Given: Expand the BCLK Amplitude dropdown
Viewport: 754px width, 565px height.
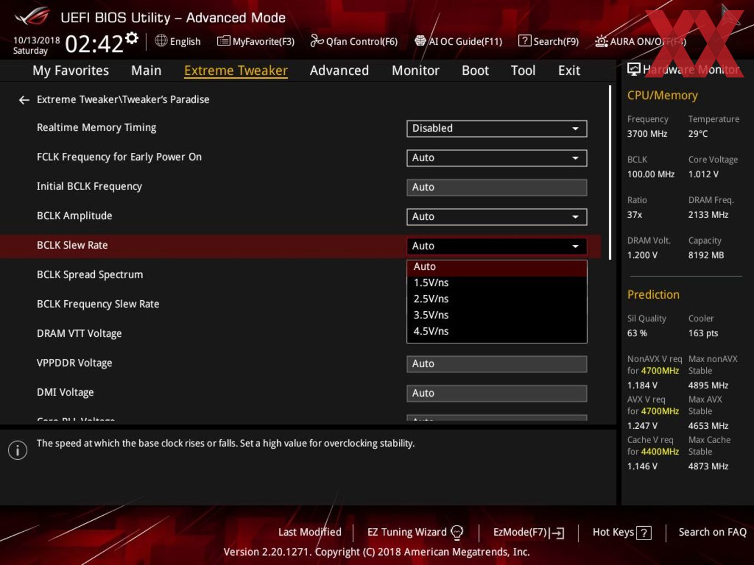Looking at the screenshot, I should click(497, 217).
